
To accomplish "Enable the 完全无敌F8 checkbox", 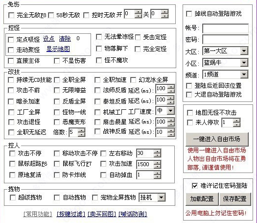I will coord(11,15).
